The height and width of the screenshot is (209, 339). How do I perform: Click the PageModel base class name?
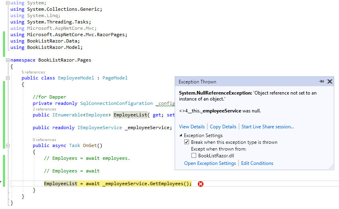pyautogui.click(x=115, y=78)
